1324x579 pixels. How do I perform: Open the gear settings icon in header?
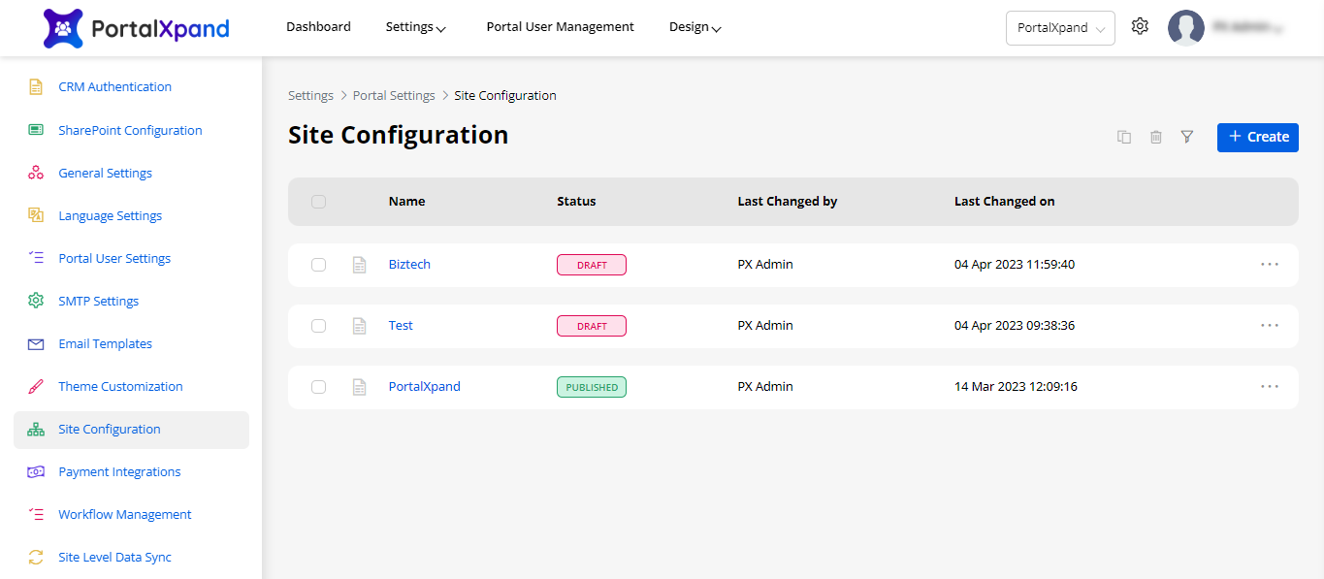[1140, 27]
